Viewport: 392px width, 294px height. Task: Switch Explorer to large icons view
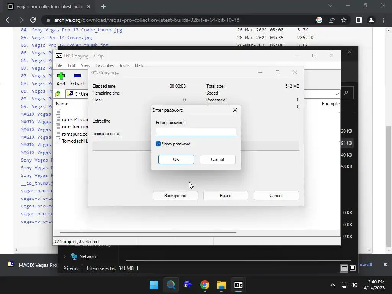point(353,268)
